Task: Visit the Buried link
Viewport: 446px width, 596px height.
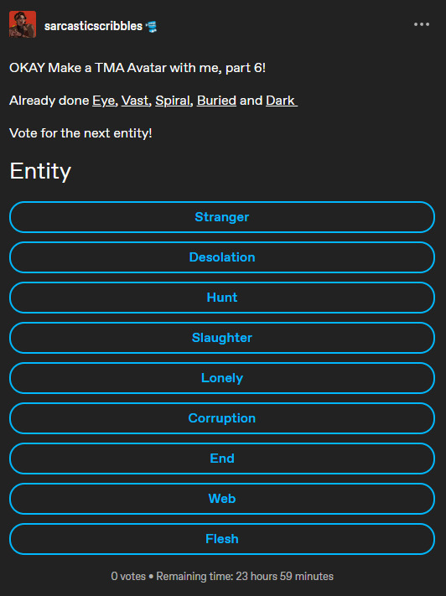Action: pos(217,101)
